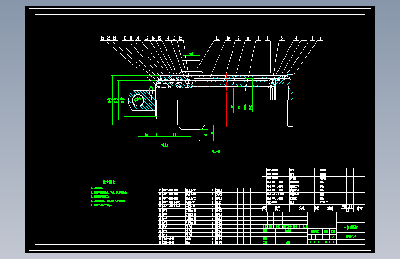This screenshot has height=259, width=400.
Task: Select part balloon number 13
Action: pos(174,38)
